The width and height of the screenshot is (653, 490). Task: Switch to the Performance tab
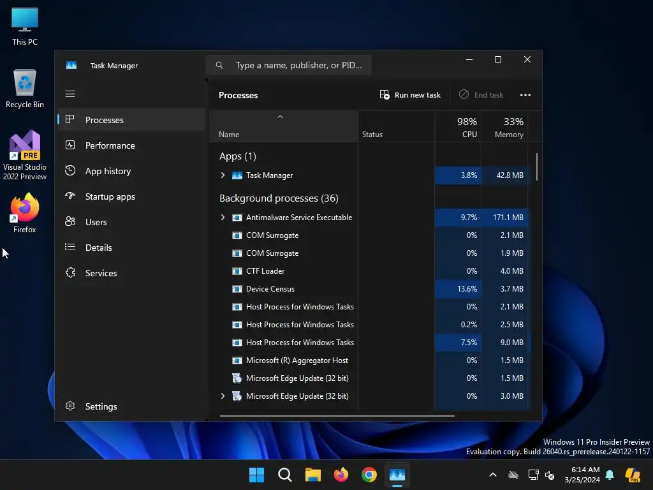tap(131, 145)
